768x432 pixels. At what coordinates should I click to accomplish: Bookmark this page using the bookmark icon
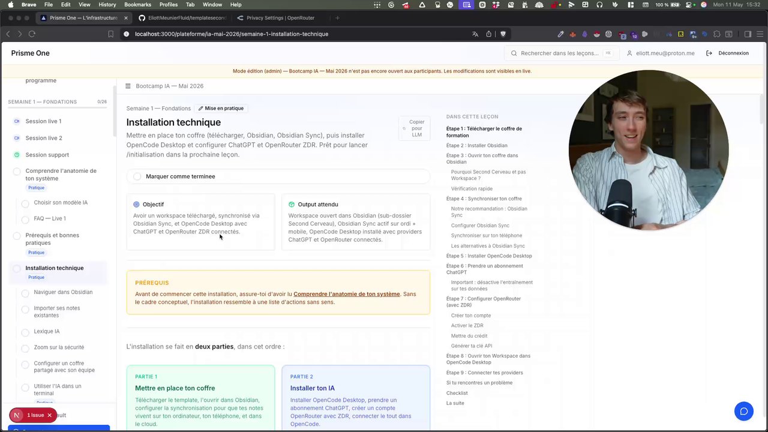(110, 34)
